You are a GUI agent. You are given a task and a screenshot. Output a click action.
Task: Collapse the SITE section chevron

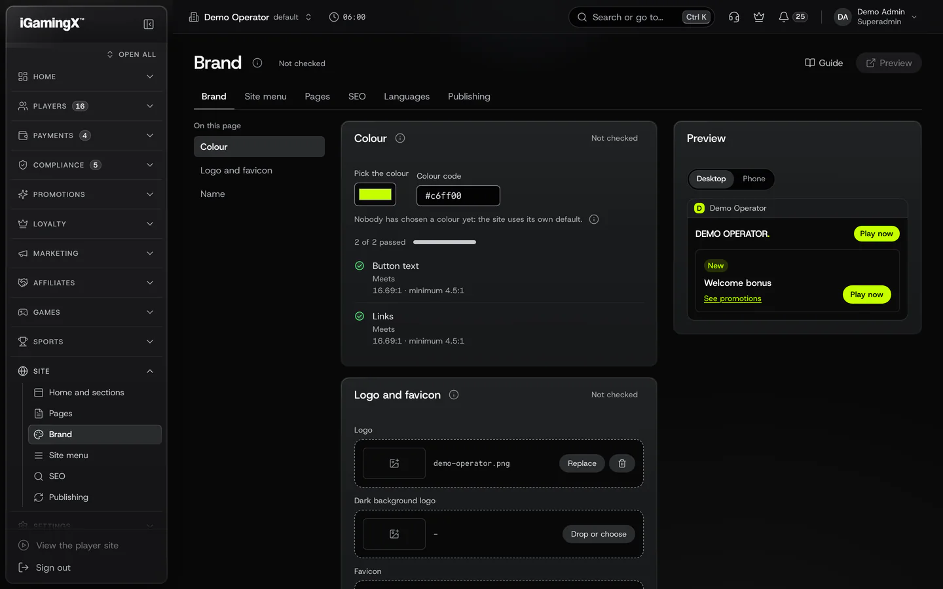click(x=150, y=371)
